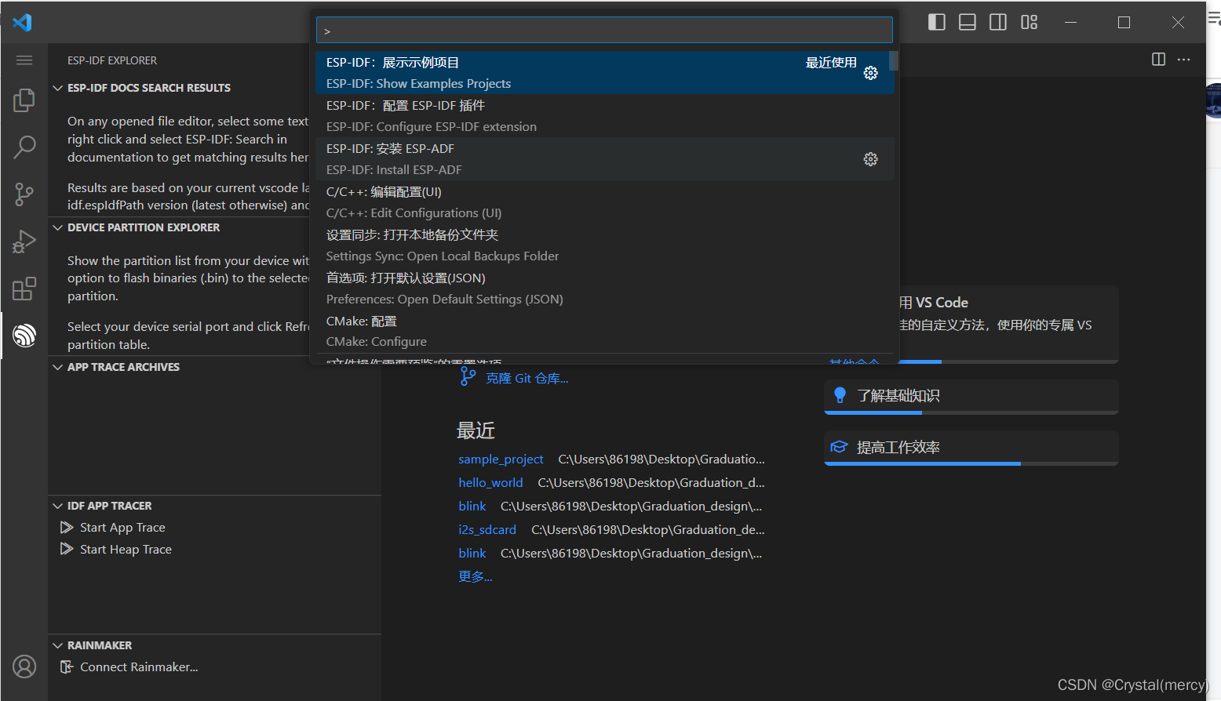Collapse ESP-IDF DOCS SEARCH RESULTS section

pos(57,88)
